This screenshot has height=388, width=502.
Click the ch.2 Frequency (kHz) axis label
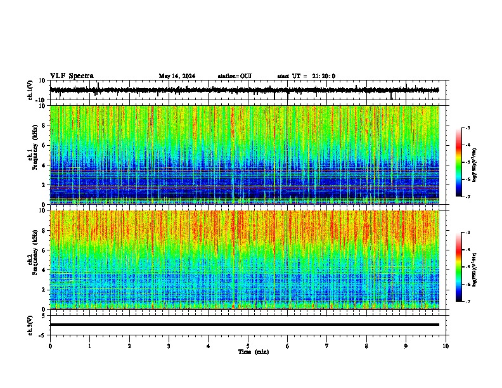[x=32, y=252]
